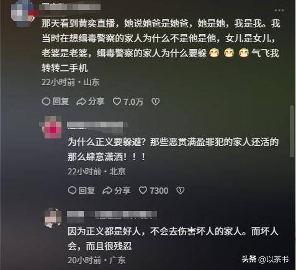
Task: Dislike the Beijing comment with the broken heart
Action: (180, 191)
